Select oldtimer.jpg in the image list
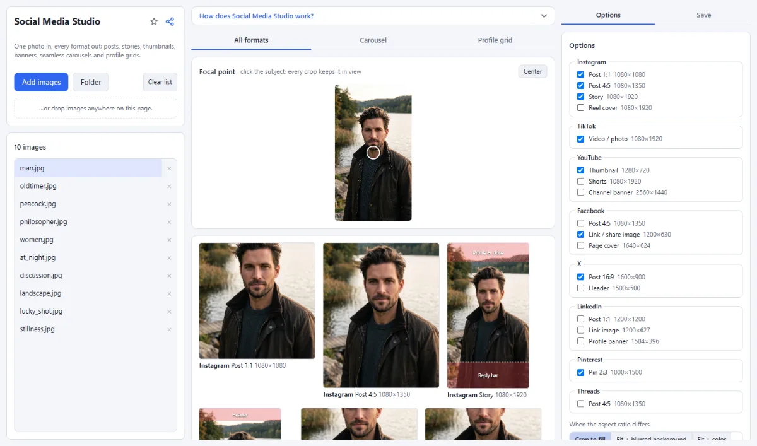Image resolution: width=757 pixels, height=446 pixels. click(x=88, y=186)
